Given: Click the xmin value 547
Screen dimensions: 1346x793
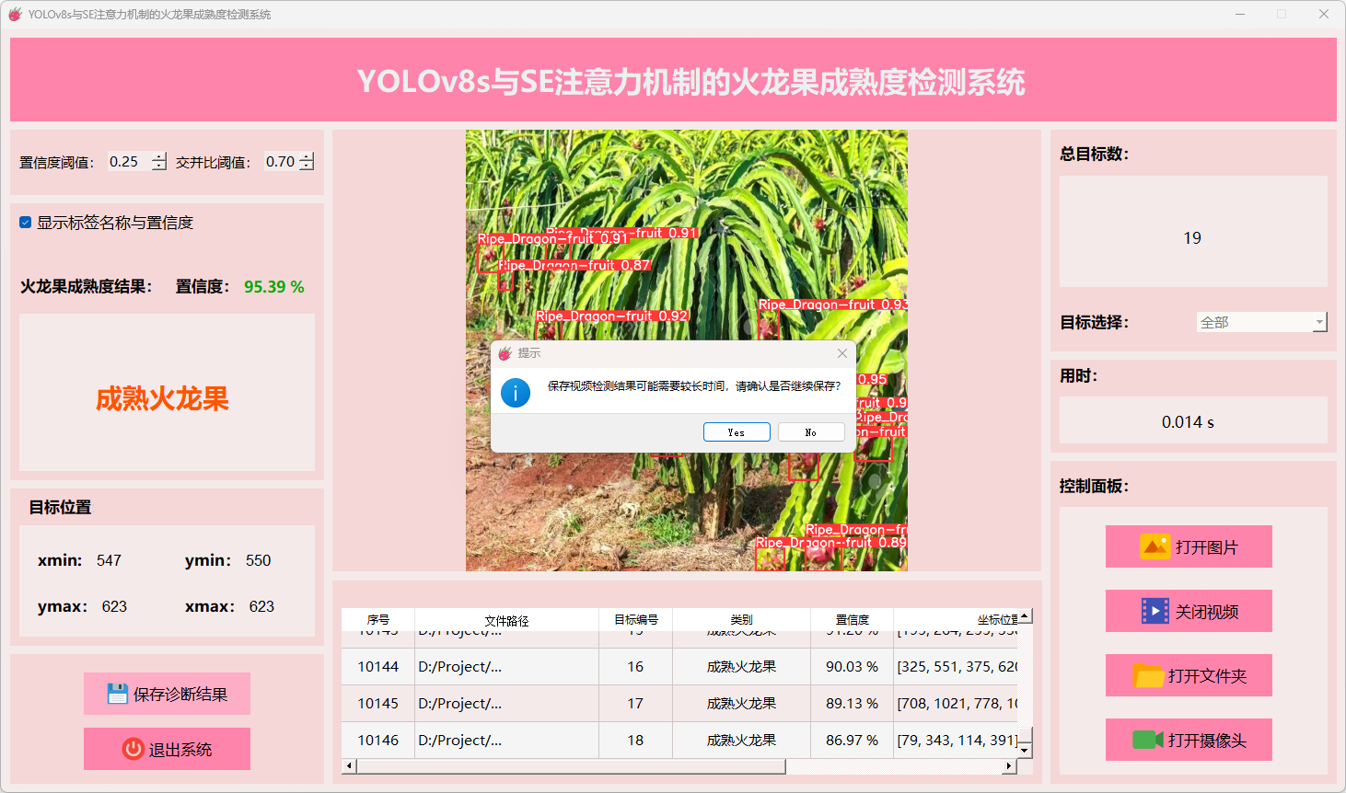Looking at the screenshot, I should tap(109, 560).
